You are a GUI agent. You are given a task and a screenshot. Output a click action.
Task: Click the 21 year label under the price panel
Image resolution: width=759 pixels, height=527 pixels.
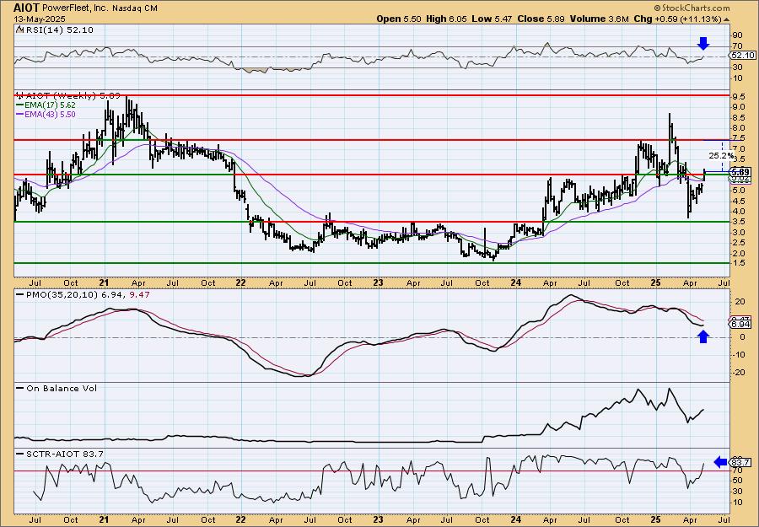(105, 282)
